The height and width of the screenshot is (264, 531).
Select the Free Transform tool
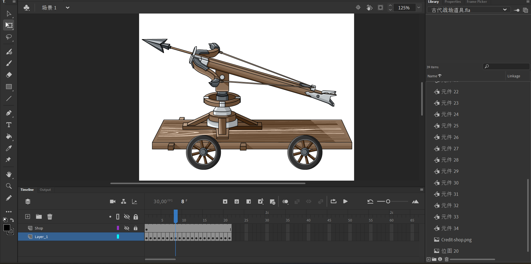point(9,25)
